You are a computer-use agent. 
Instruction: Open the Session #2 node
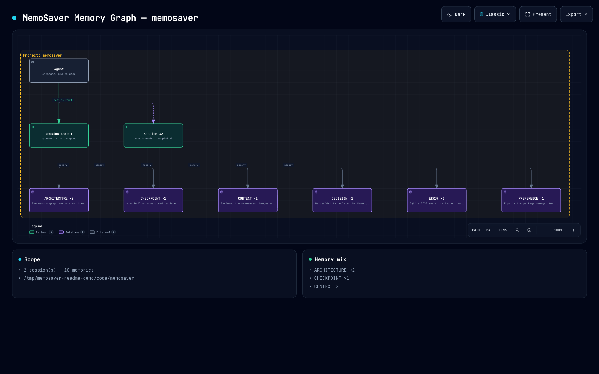[153, 136]
